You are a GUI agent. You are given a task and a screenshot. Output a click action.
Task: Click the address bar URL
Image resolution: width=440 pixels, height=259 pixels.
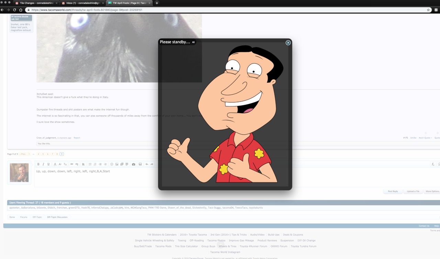click(87, 10)
